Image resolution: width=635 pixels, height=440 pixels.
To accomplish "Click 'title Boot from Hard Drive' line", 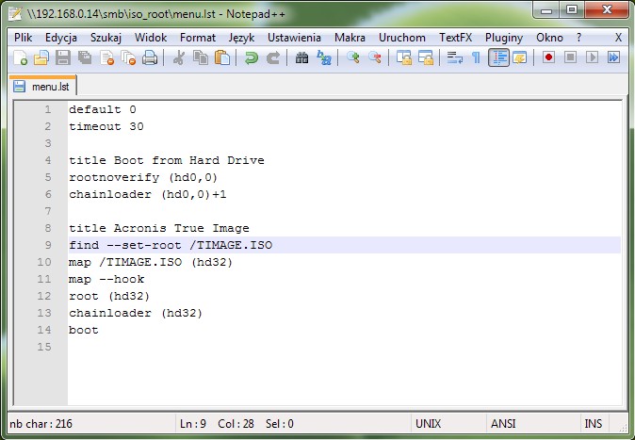I will [167, 160].
